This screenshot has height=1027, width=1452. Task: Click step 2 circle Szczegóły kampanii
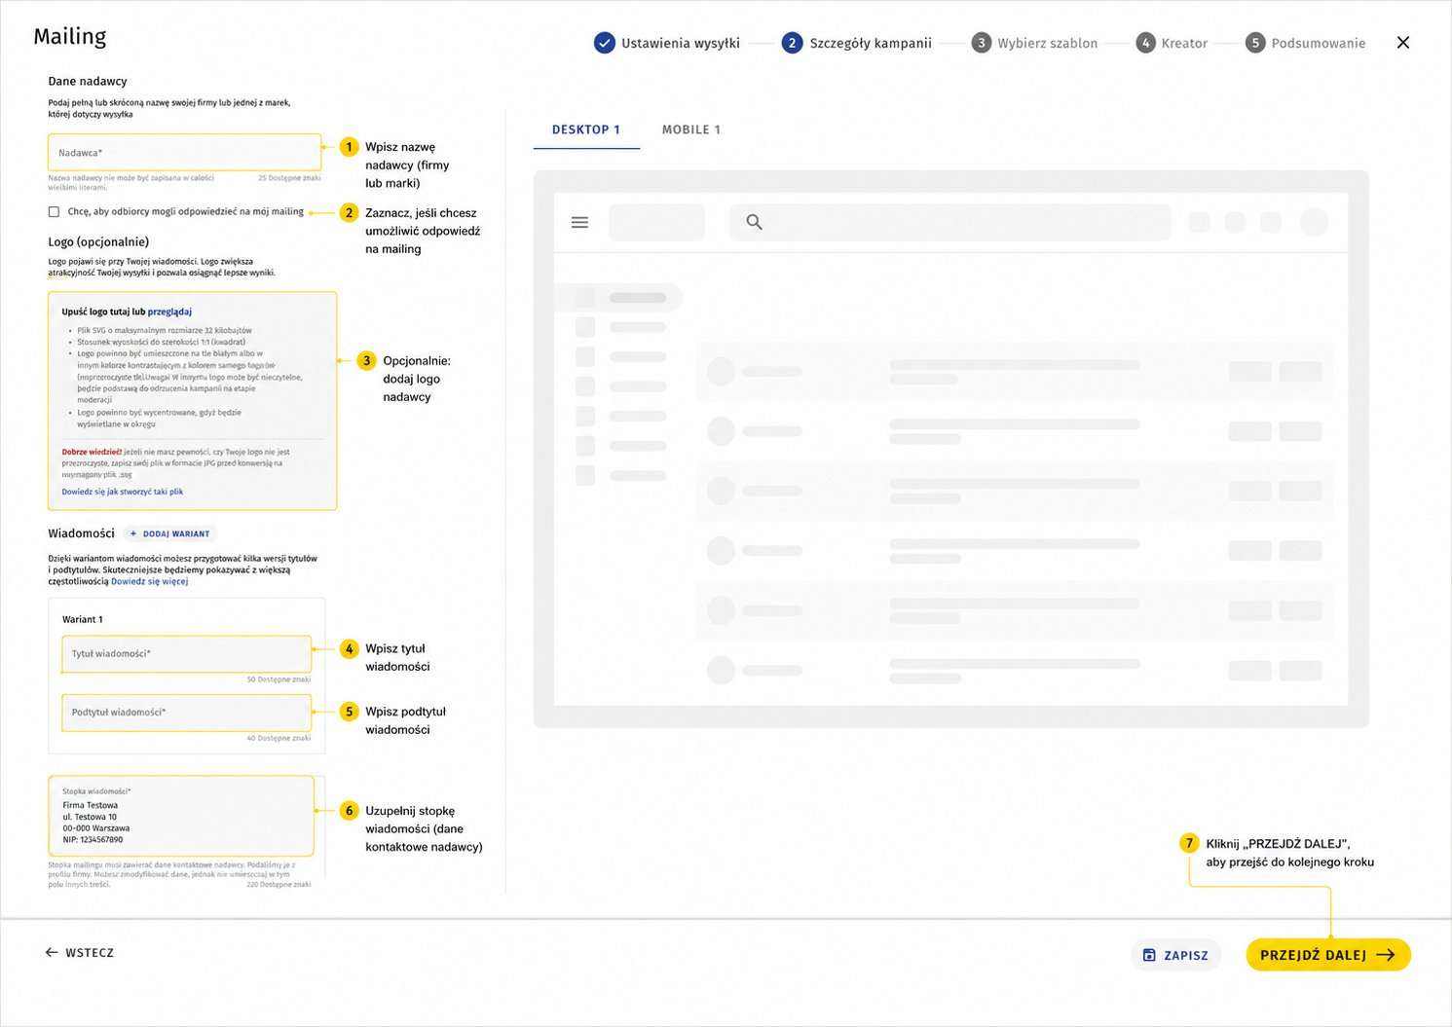[792, 43]
